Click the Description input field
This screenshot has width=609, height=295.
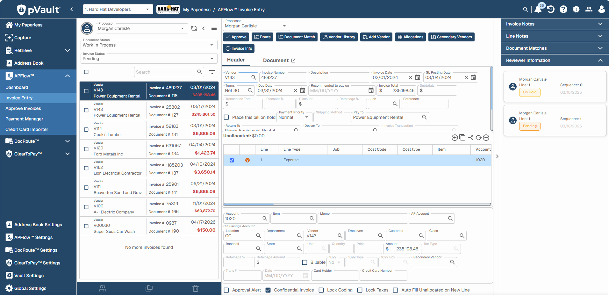tap(339, 77)
